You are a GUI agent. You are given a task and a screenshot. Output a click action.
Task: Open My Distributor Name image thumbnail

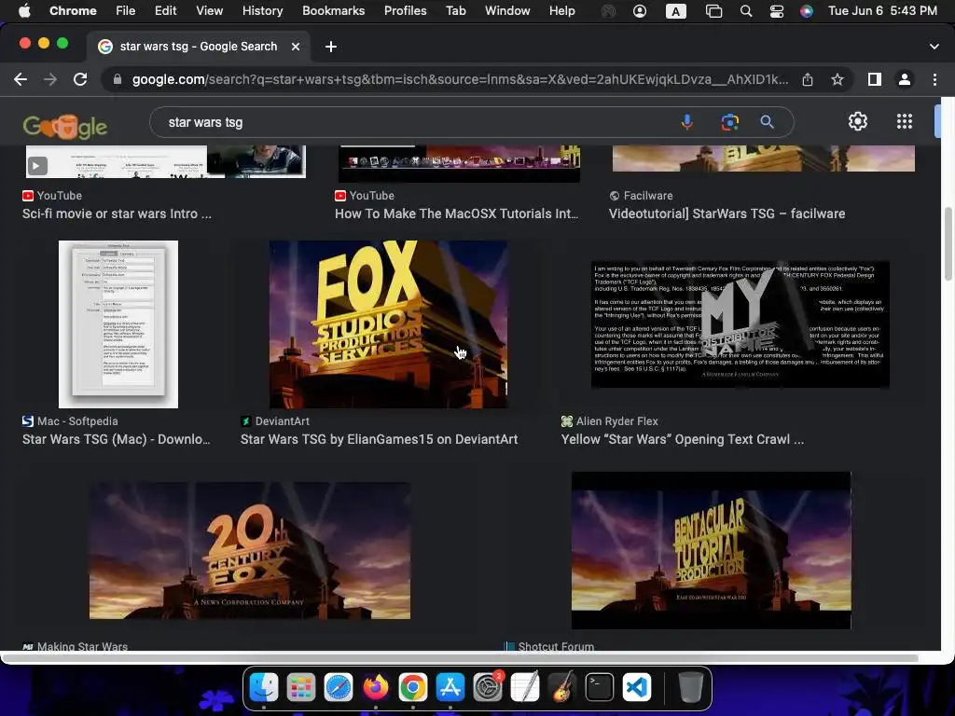tap(740, 324)
